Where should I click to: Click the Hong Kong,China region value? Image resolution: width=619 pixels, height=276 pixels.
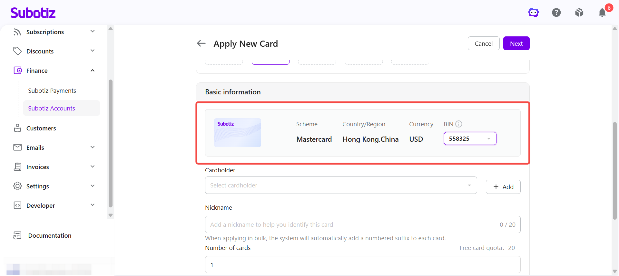click(x=371, y=139)
